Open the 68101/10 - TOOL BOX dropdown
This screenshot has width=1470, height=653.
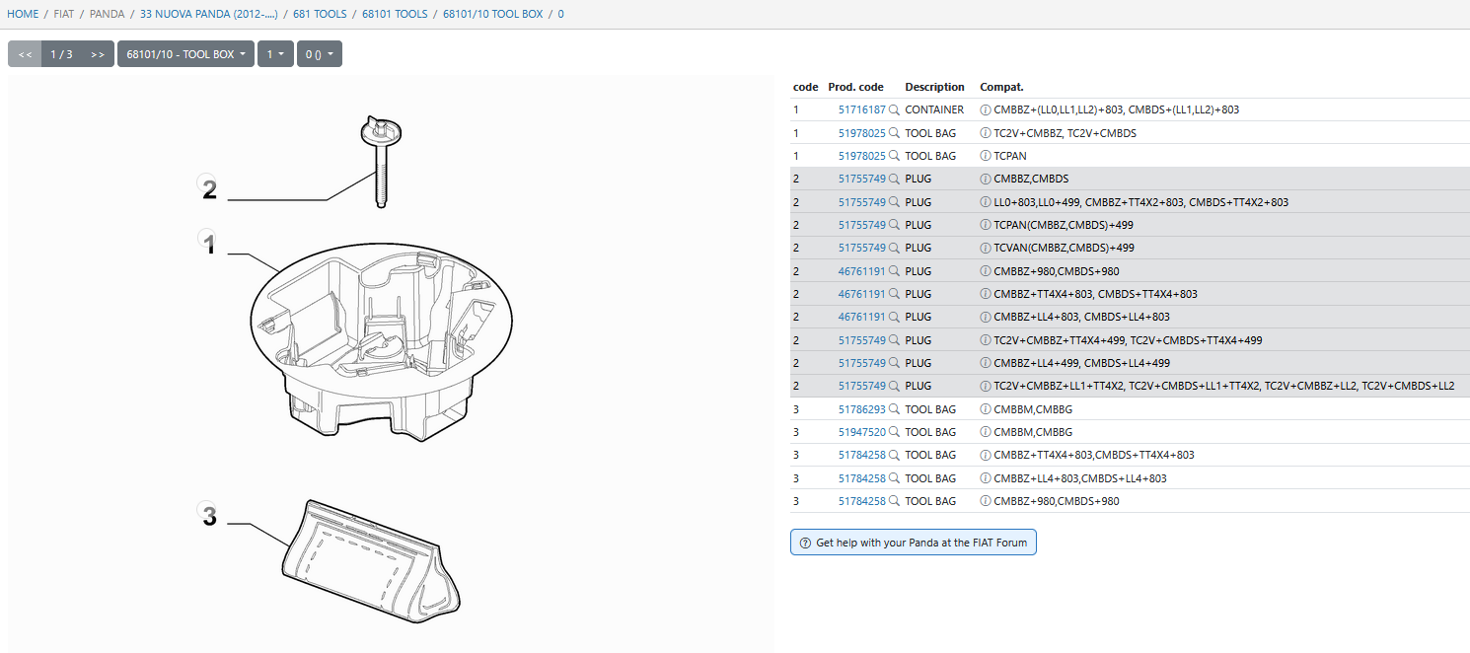pyautogui.click(x=185, y=54)
